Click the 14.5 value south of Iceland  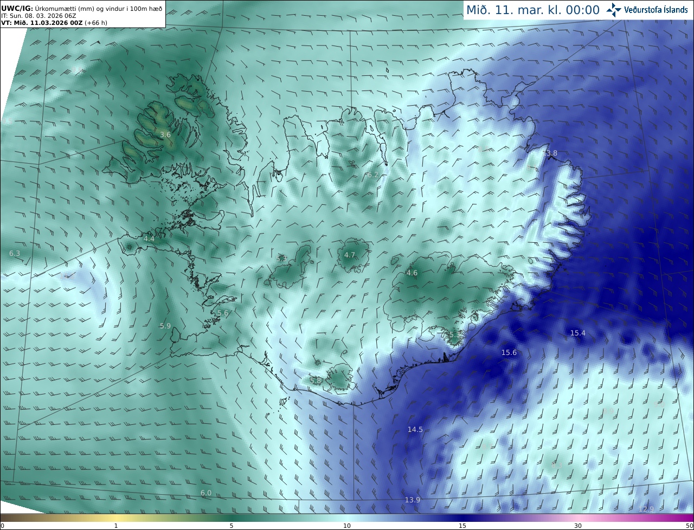(415, 429)
